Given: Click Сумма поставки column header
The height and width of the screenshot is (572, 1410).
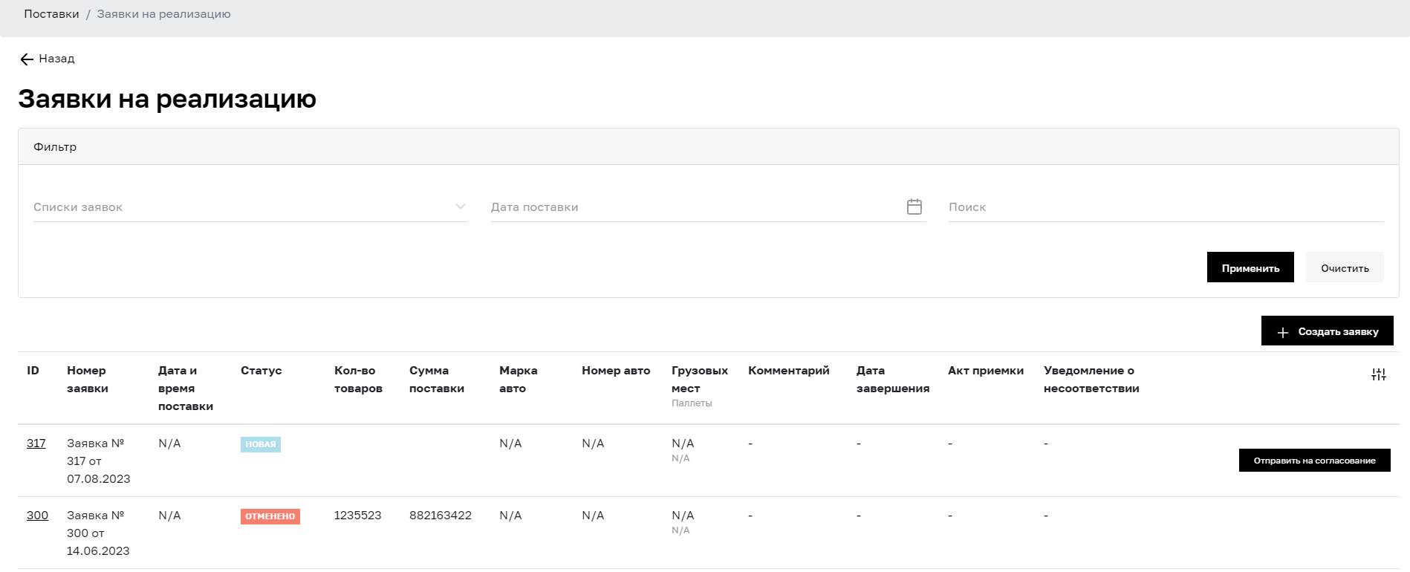Looking at the screenshot, I should click(437, 380).
